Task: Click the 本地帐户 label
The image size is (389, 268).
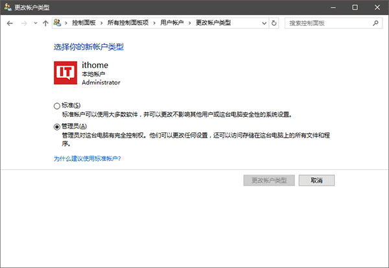Action: coord(93,74)
